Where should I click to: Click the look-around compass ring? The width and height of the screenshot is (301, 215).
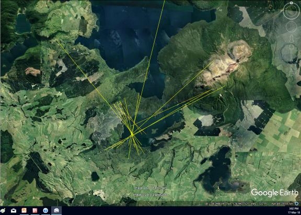coord(291,12)
